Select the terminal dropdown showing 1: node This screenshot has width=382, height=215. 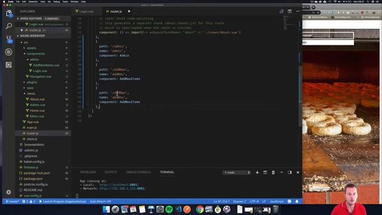236,173
